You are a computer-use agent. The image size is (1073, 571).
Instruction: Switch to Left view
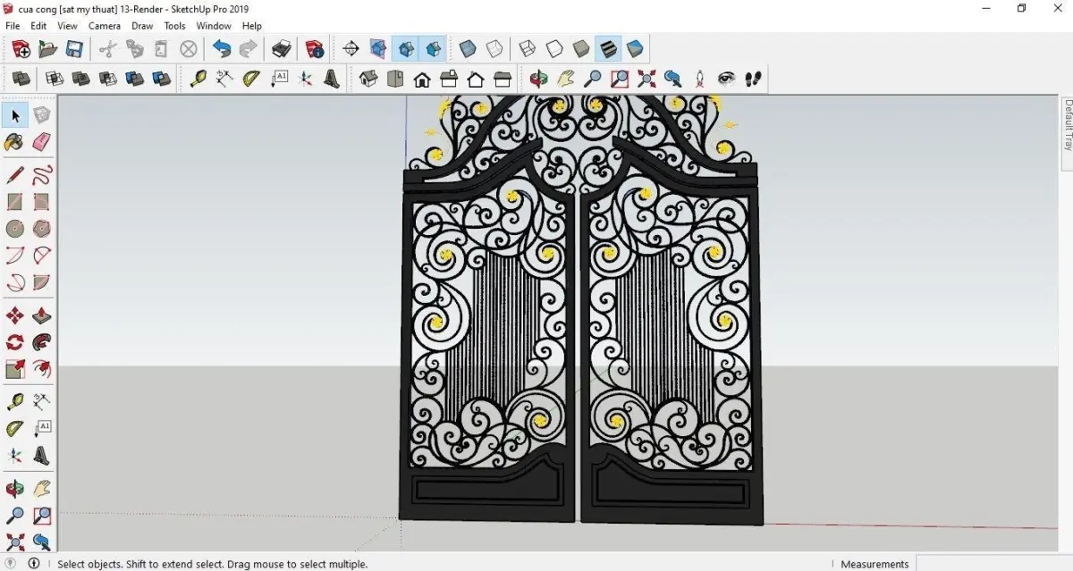pos(503,79)
